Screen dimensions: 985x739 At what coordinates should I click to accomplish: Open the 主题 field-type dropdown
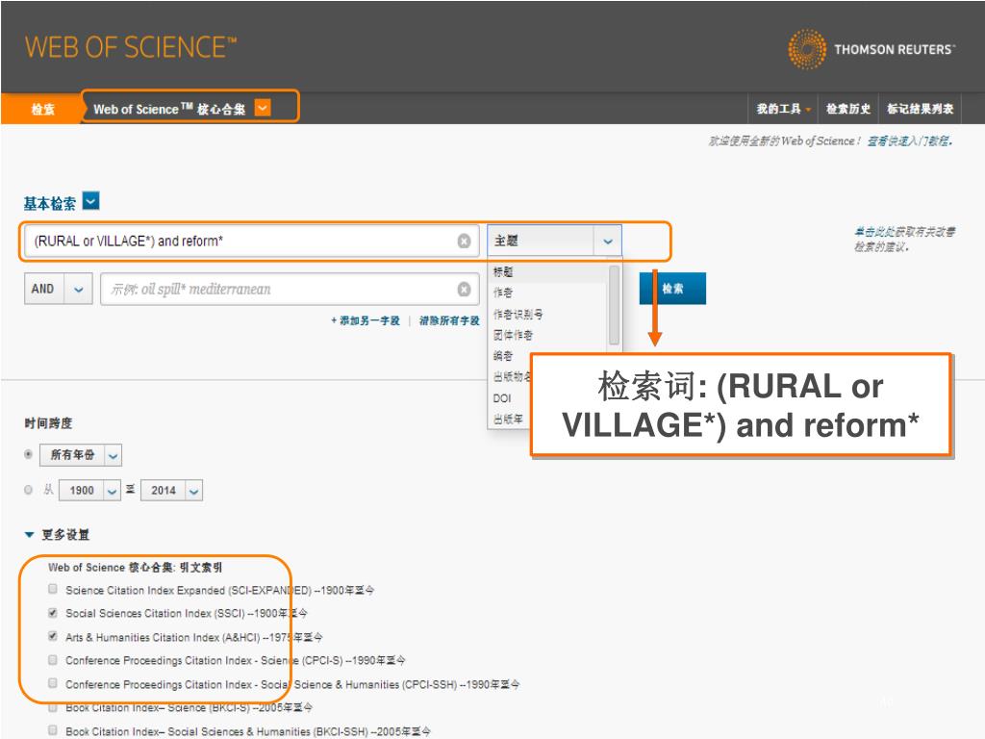click(608, 241)
